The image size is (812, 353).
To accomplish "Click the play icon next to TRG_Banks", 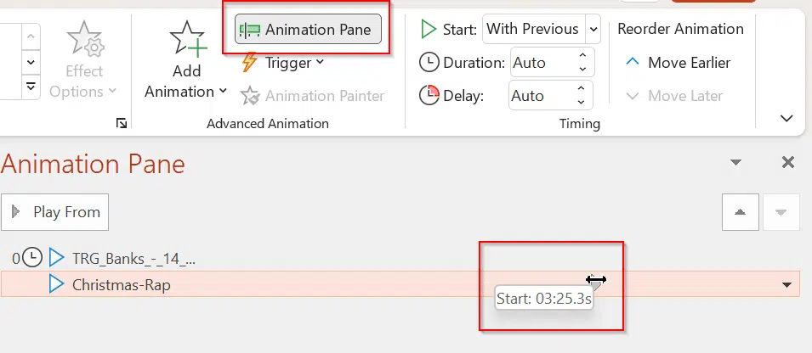I will (x=56, y=257).
